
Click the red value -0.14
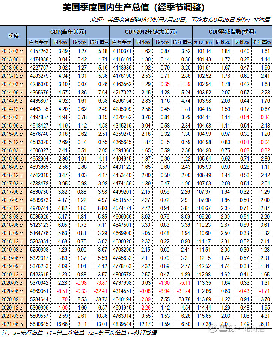[265, 117]
